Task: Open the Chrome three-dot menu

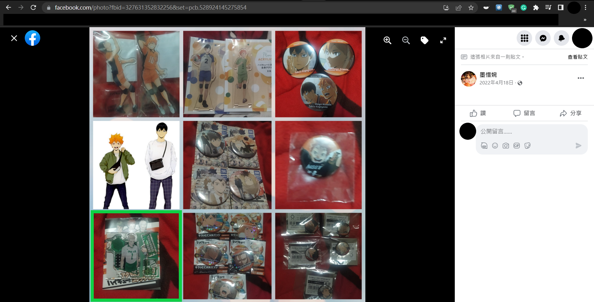Action: click(x=585, y=7)
